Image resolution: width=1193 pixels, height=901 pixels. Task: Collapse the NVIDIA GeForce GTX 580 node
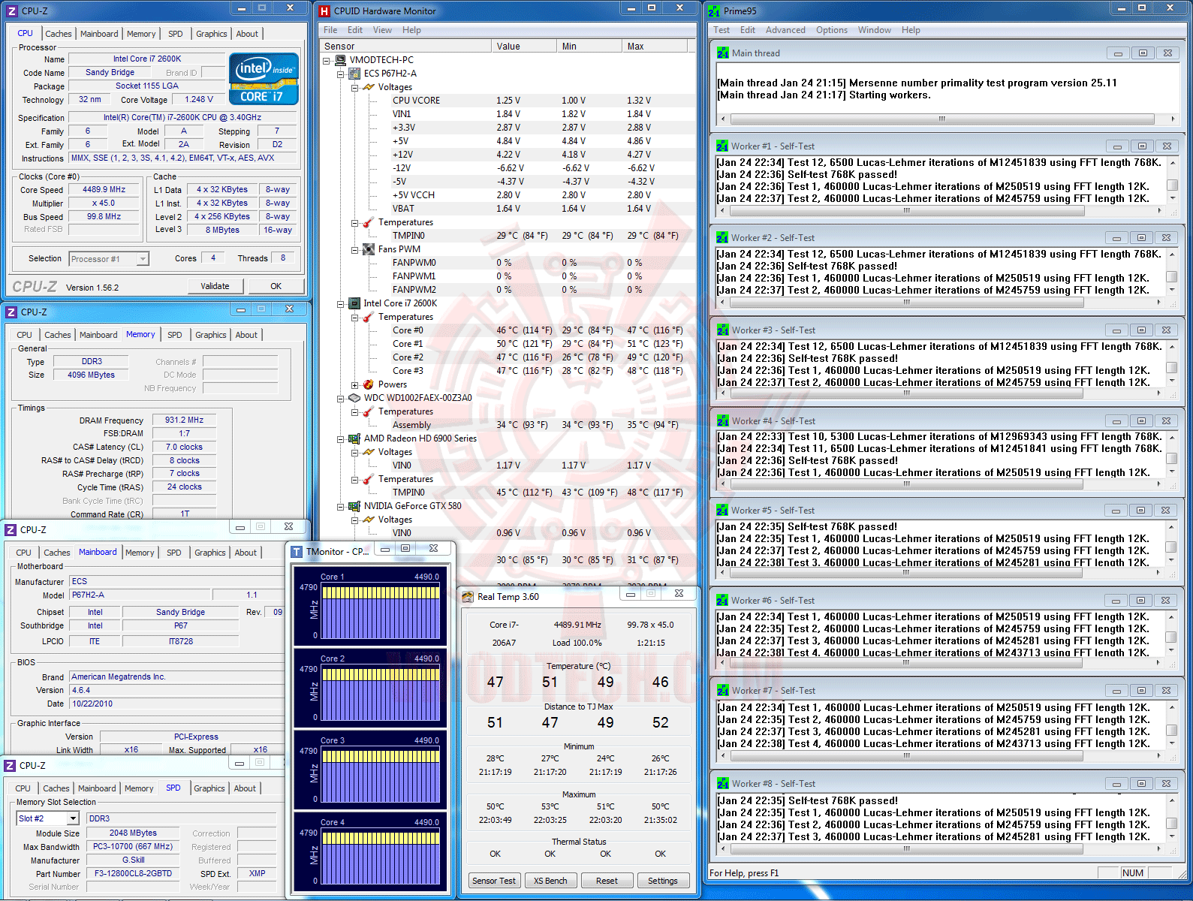click(341, 507)
